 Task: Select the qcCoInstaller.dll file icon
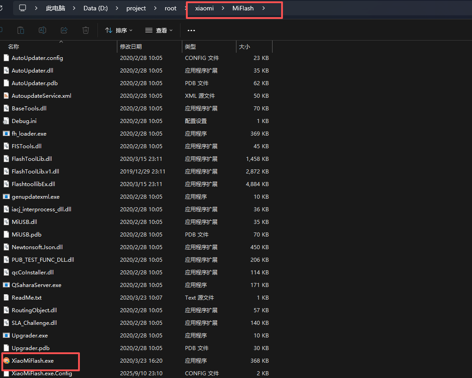tap(6, 273)
